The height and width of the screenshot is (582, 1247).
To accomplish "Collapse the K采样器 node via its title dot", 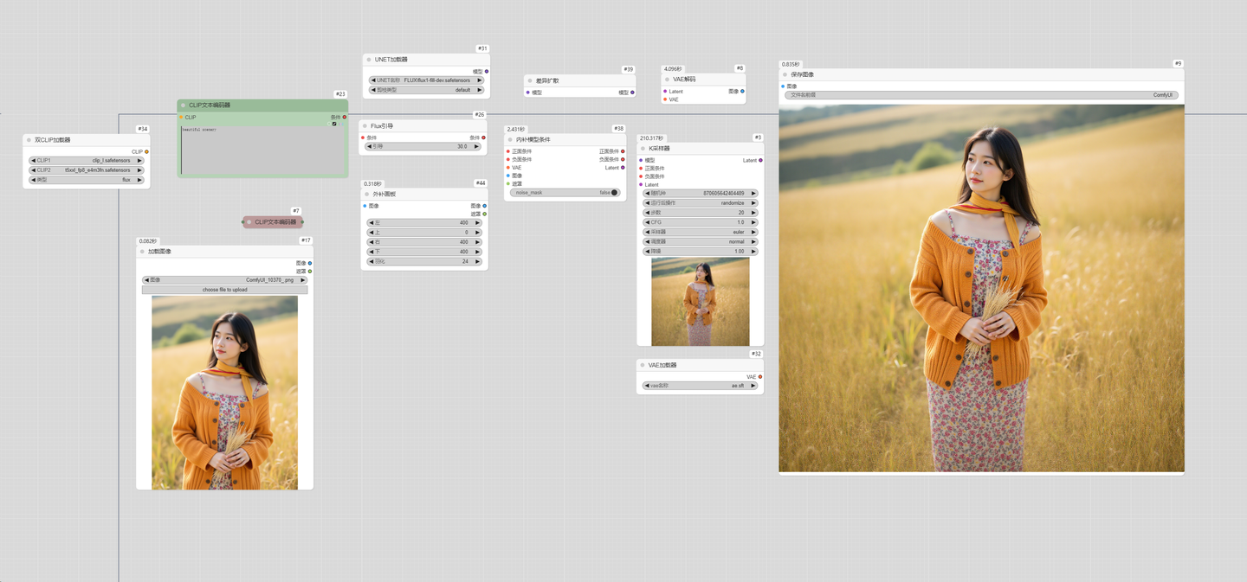I will pyautogui.click(x=643, y=149).
